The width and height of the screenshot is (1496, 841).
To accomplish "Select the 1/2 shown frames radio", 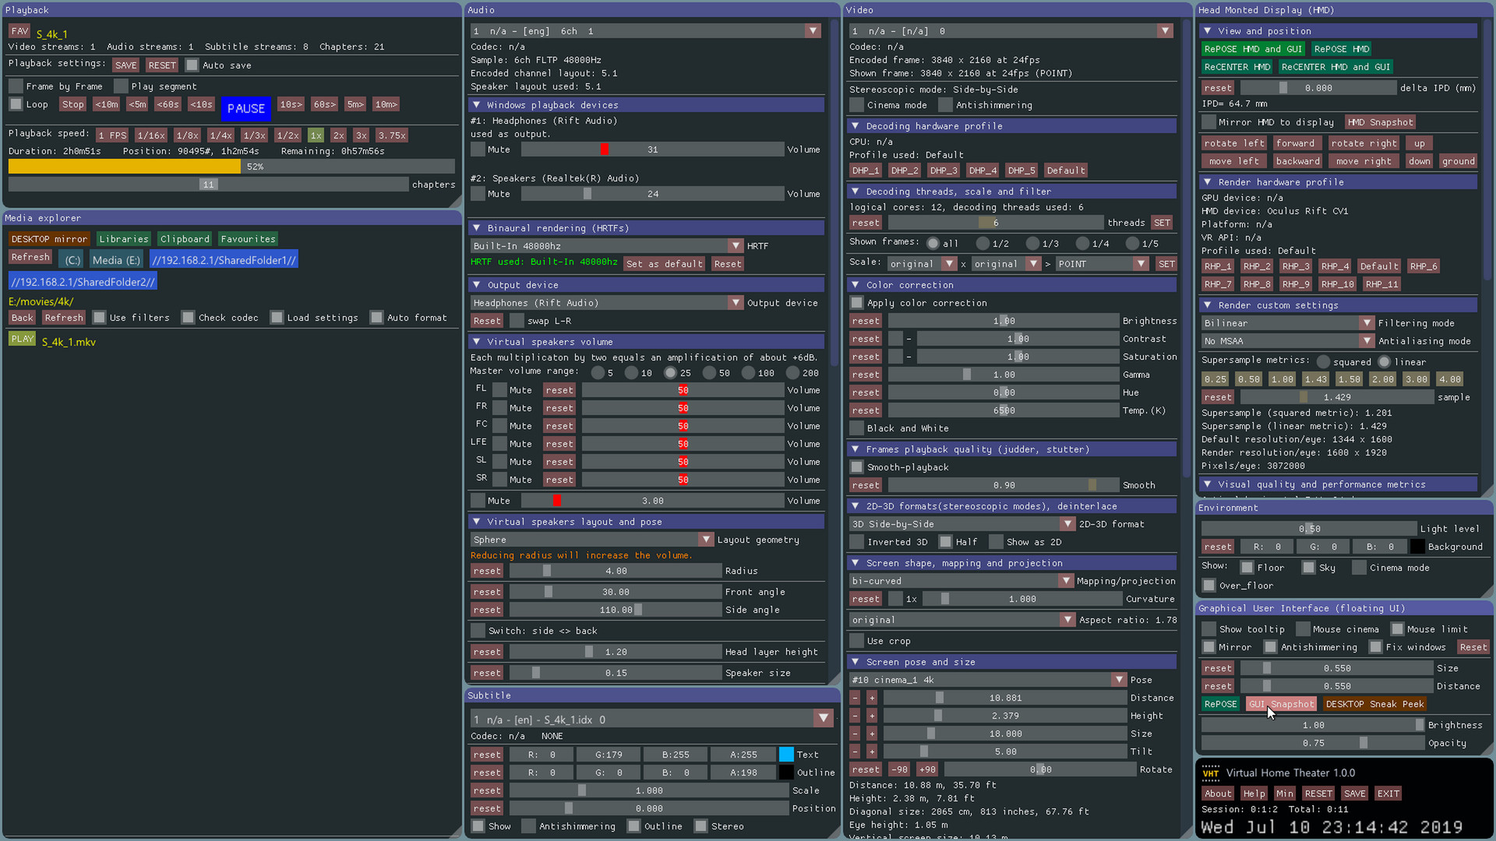I will 983,244.
